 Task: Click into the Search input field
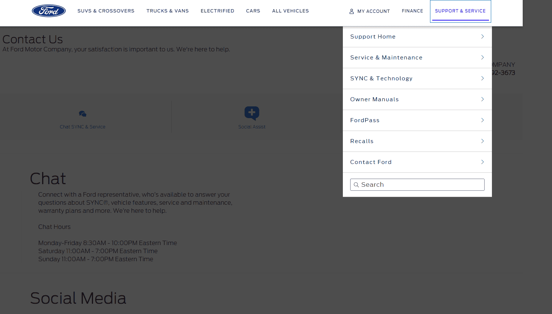click(x=417, y=185)
